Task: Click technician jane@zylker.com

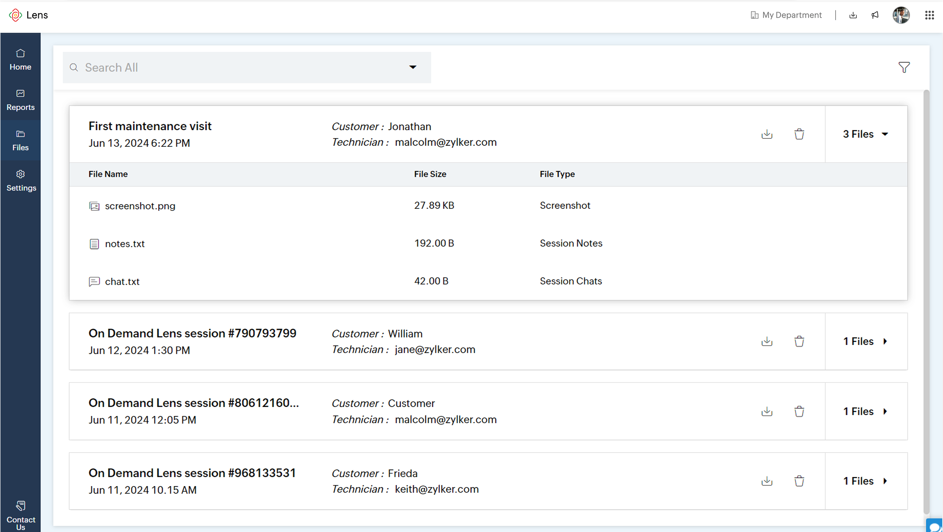Action: [435, 349]
